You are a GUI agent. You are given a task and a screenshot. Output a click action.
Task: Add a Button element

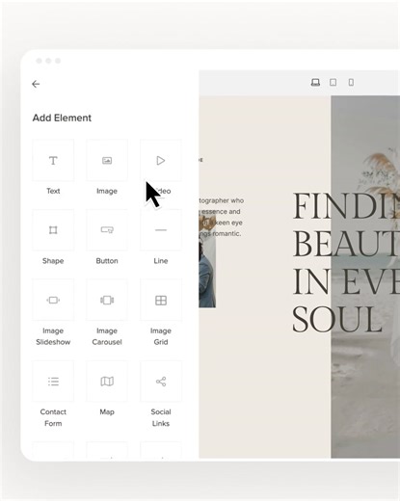coord(107,230)
